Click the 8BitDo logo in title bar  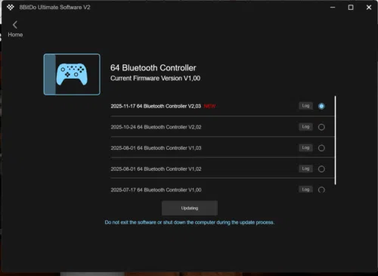11,8
